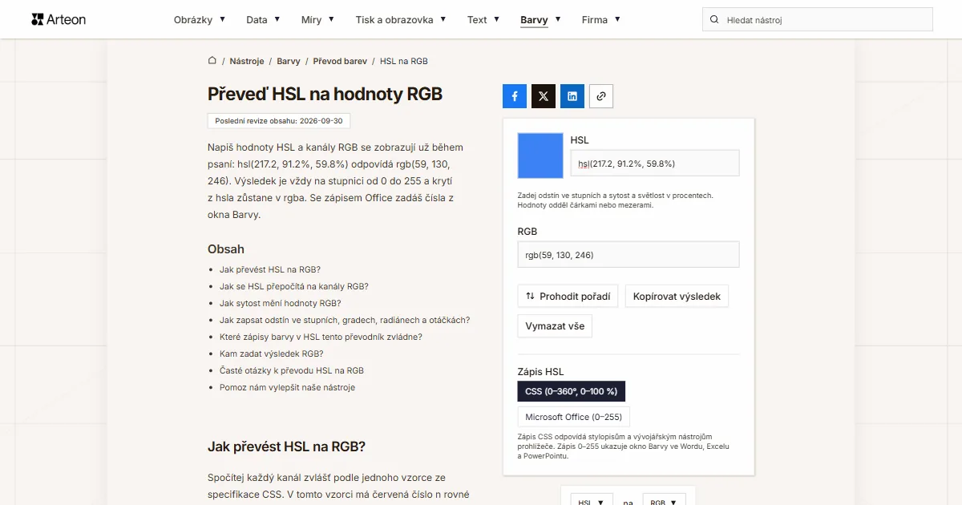Open the source format HSL dropdown
The height and width of the screenshot is (505, 962).
pyautogui.click(x=592, y=503)
